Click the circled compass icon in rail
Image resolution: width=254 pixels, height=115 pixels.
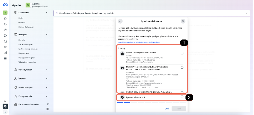pos(5,30)
